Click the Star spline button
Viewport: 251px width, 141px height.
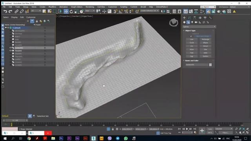click(206, 49)
